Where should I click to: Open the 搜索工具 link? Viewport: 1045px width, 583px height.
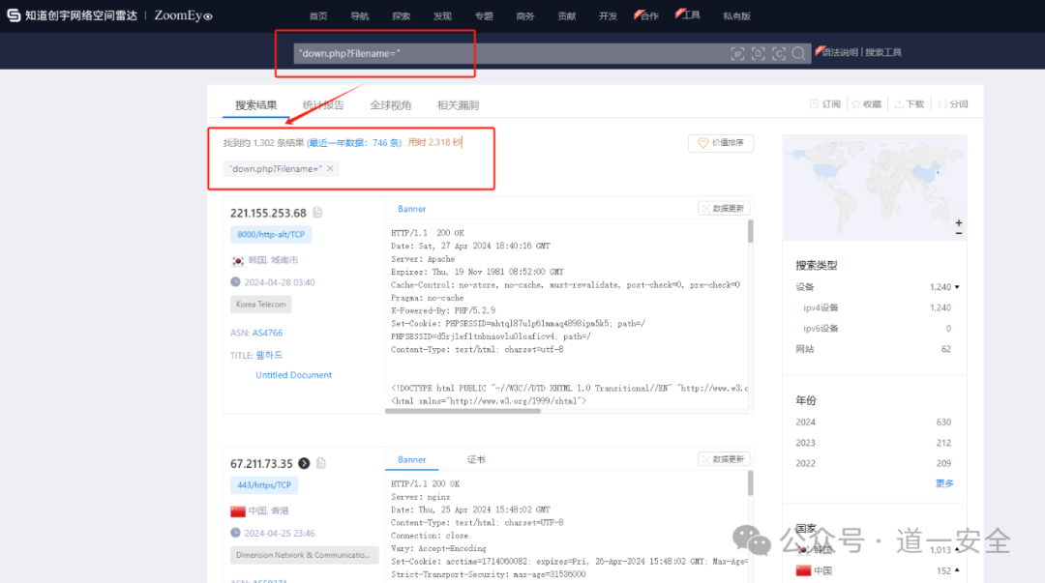883,52
